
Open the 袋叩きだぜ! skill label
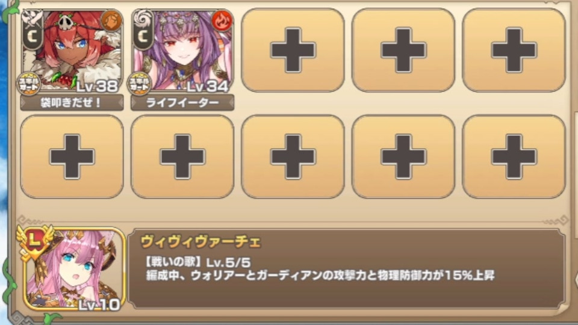pyautogui.click(x=72, y=102)
